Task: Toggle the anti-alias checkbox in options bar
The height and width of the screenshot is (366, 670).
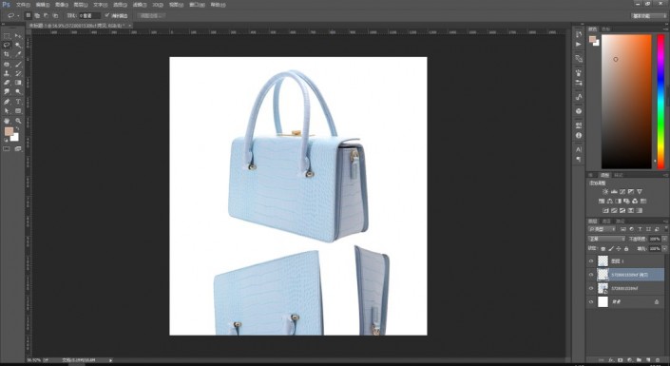Action: pyautogui.click(x=107, y=15)
